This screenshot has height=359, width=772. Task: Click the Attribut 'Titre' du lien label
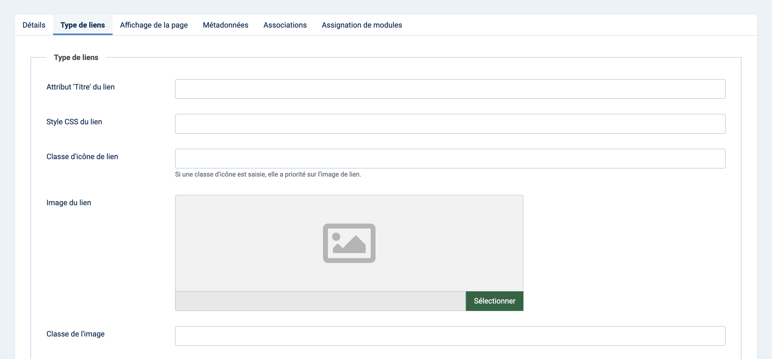[x=80, y=87]
